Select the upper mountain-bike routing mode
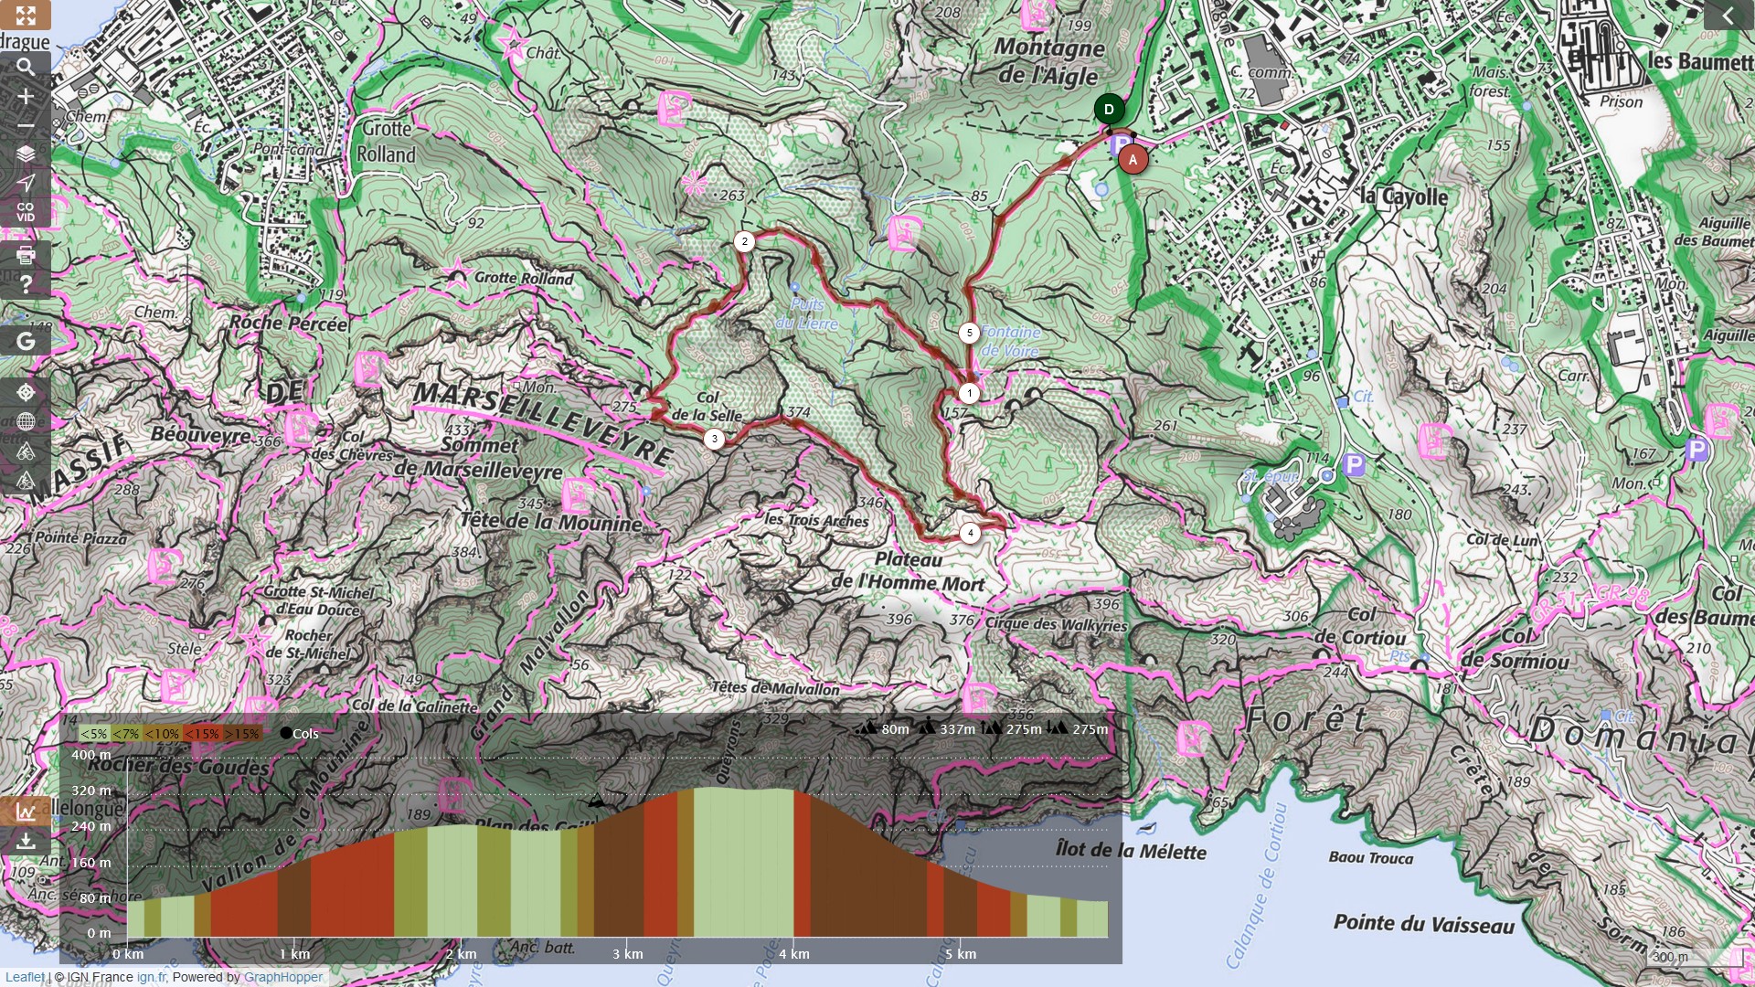The image size is (1755, 987). pos(26,451)
